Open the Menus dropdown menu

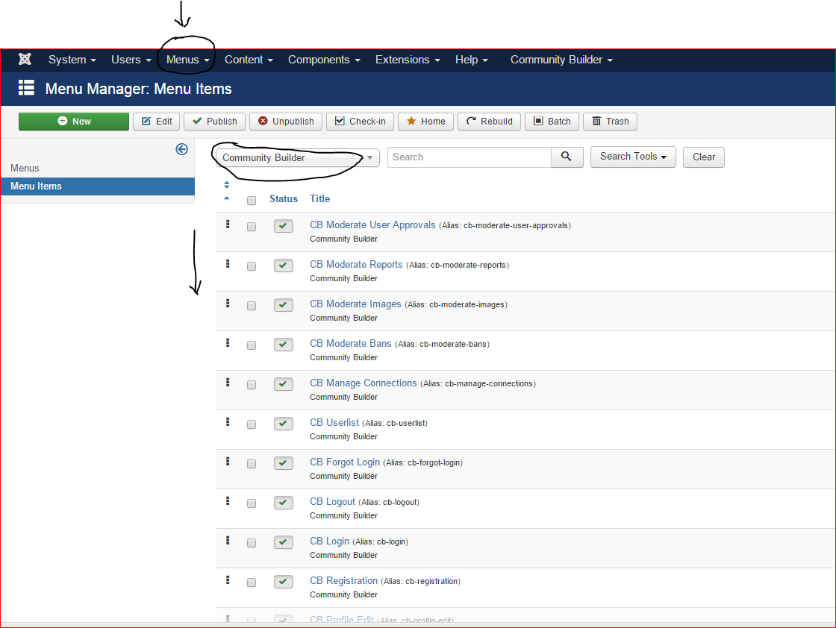pos(187,60)
